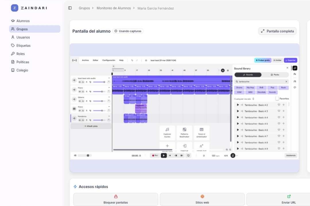Click the undo arrow in the editor toolbar
The height and width of the screenshot is (206, 310).
[x=132, y=60]
